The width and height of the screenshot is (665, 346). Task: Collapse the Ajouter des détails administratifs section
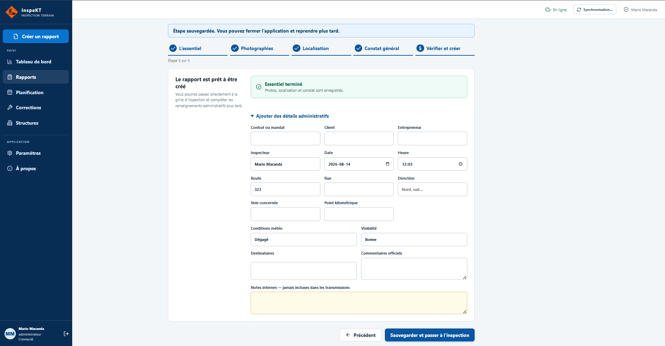290,116
